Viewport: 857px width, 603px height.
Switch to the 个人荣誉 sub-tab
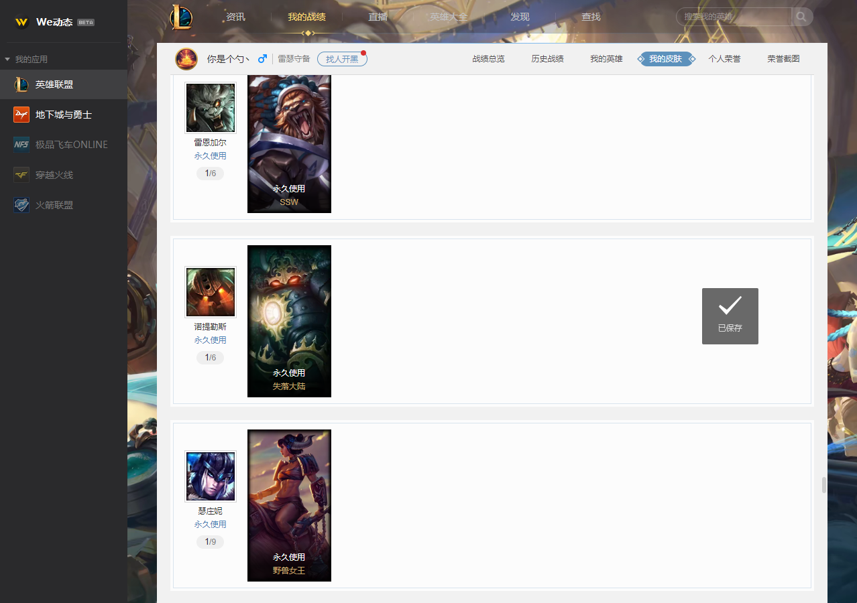coord(724,59)
